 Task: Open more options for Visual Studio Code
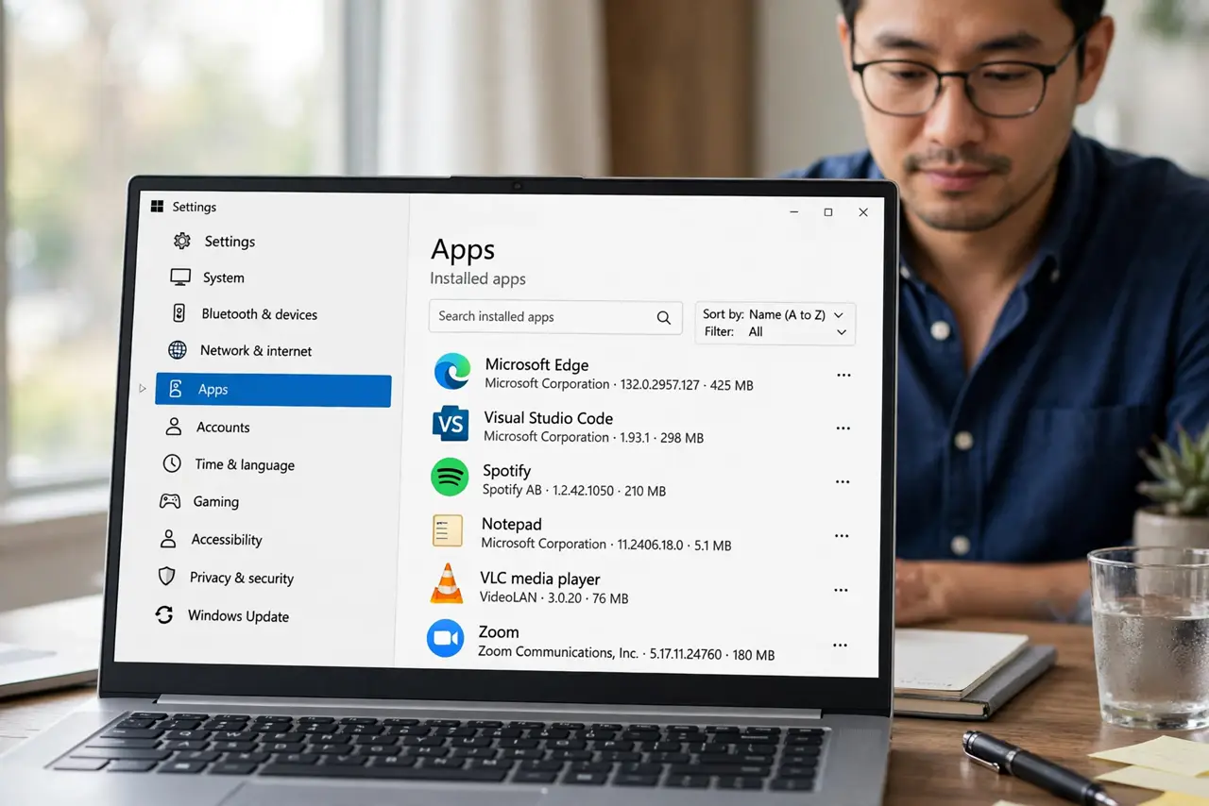tap(843, 428)
